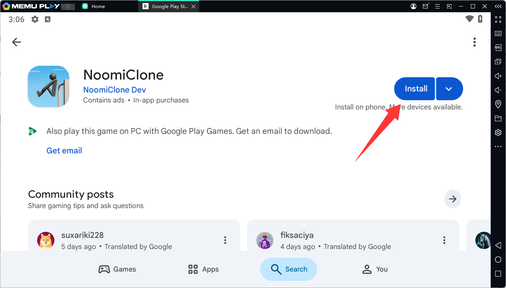
Task: Open the shared folder icon in sidebar
Action: (498, 118)
